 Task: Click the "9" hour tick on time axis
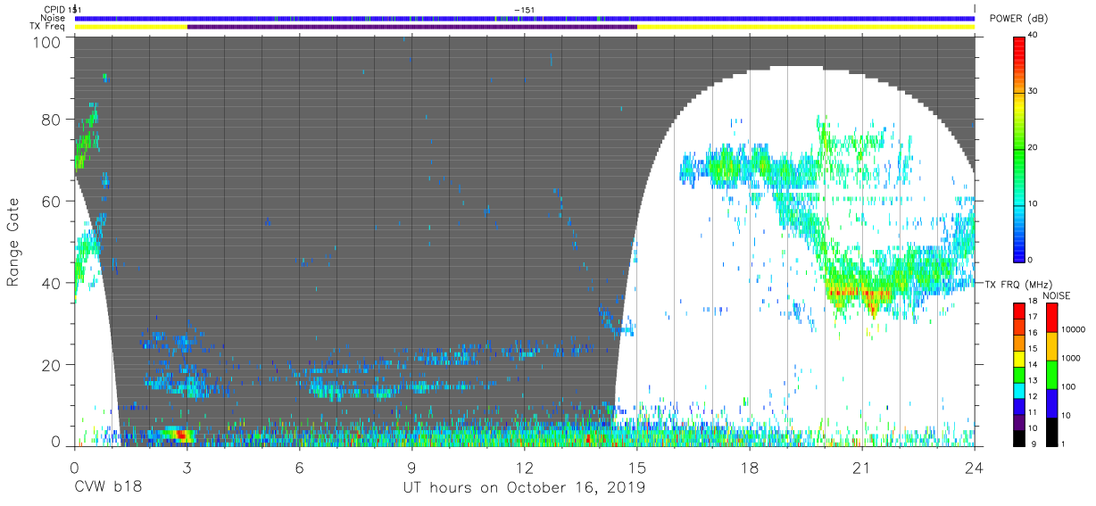[x=411, y=467]
